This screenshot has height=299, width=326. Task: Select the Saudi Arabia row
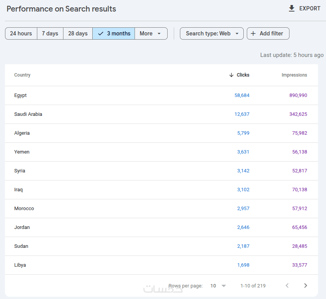click(28, 114)
